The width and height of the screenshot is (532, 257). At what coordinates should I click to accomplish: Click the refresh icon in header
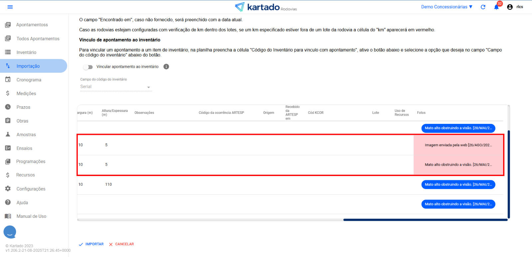click(483, 7)
